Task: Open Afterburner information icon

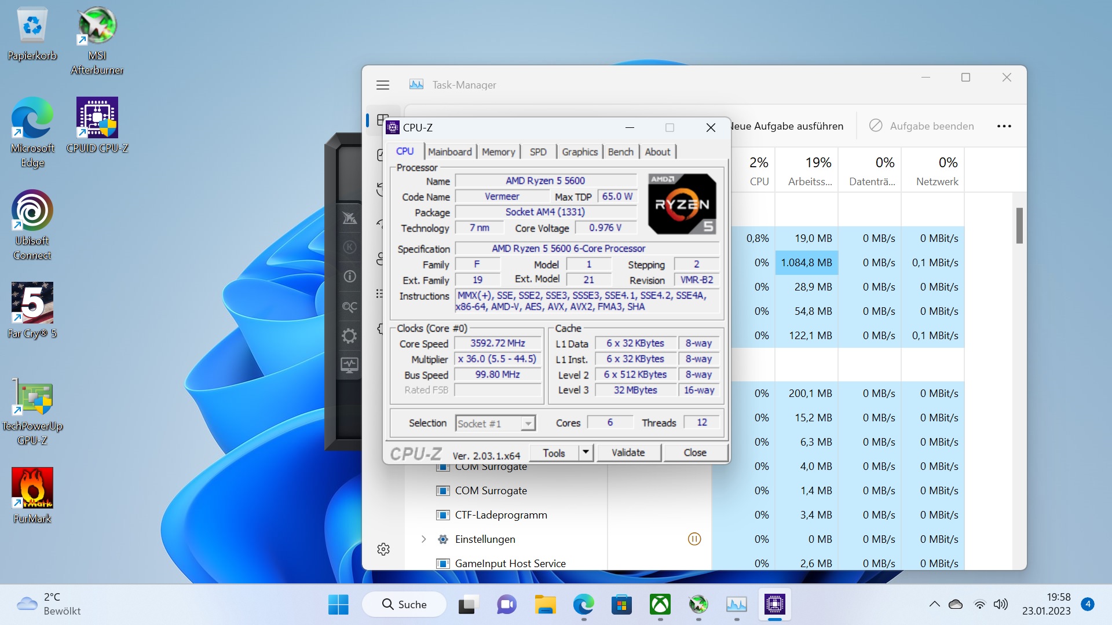Action: pos(349,277)
